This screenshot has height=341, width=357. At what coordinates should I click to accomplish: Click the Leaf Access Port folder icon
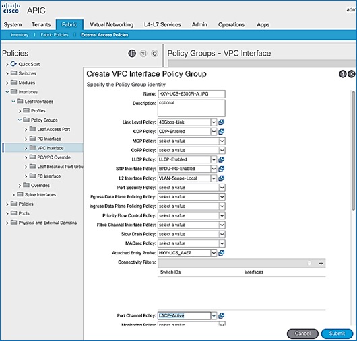(33, 129)
